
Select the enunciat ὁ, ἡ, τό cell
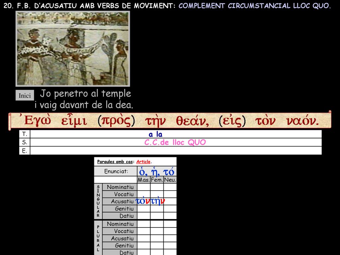(x=157, y=171)
